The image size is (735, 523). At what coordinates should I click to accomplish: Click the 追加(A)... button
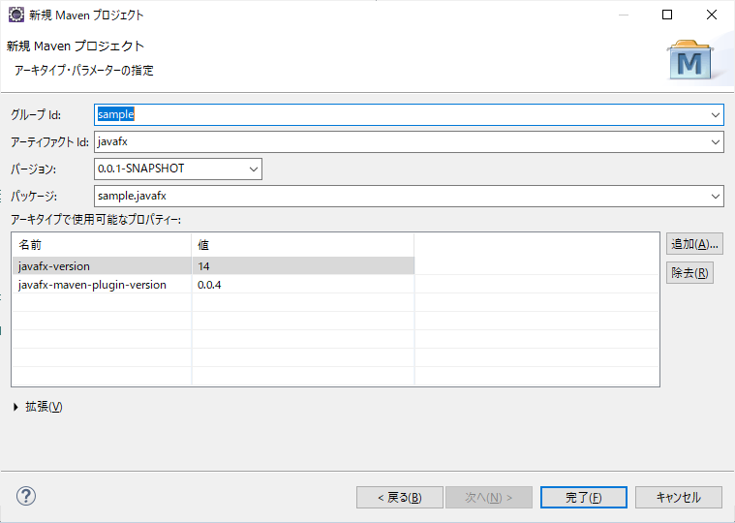tap(694, 244)
